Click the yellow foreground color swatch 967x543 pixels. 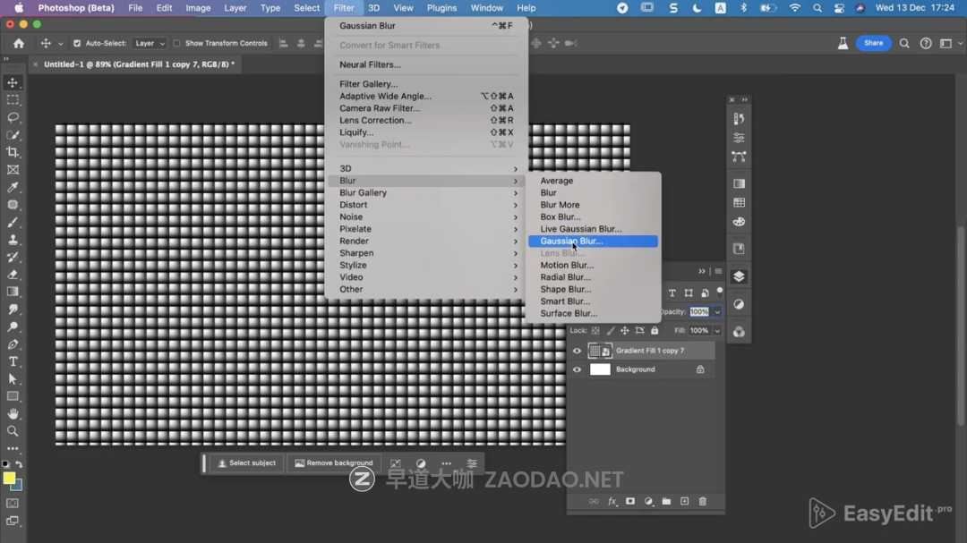coord(9,479)
